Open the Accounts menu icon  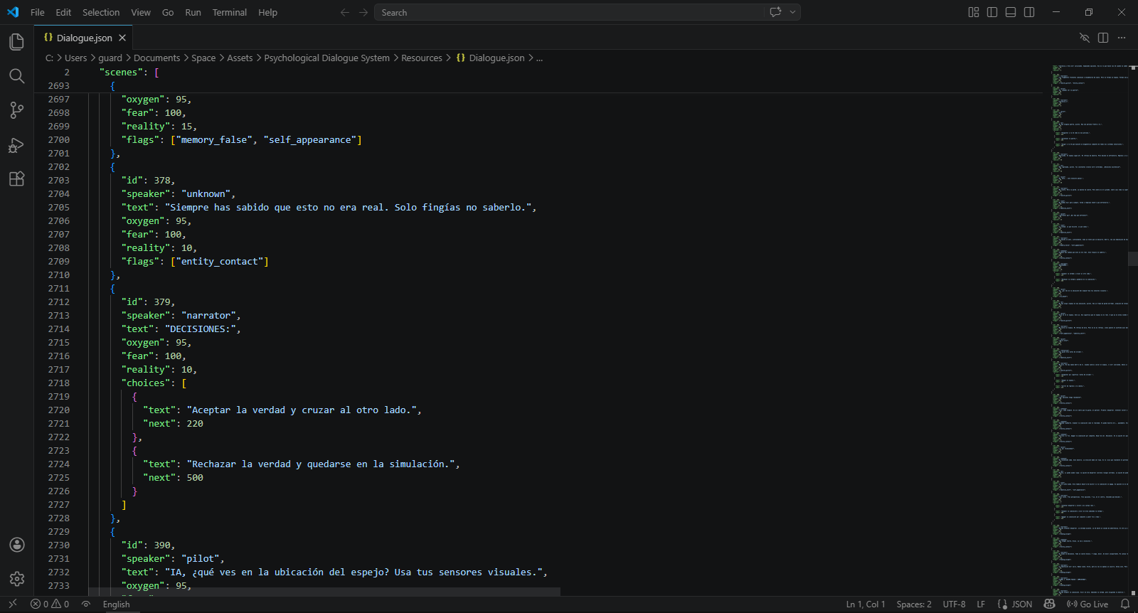click(17, 545)
